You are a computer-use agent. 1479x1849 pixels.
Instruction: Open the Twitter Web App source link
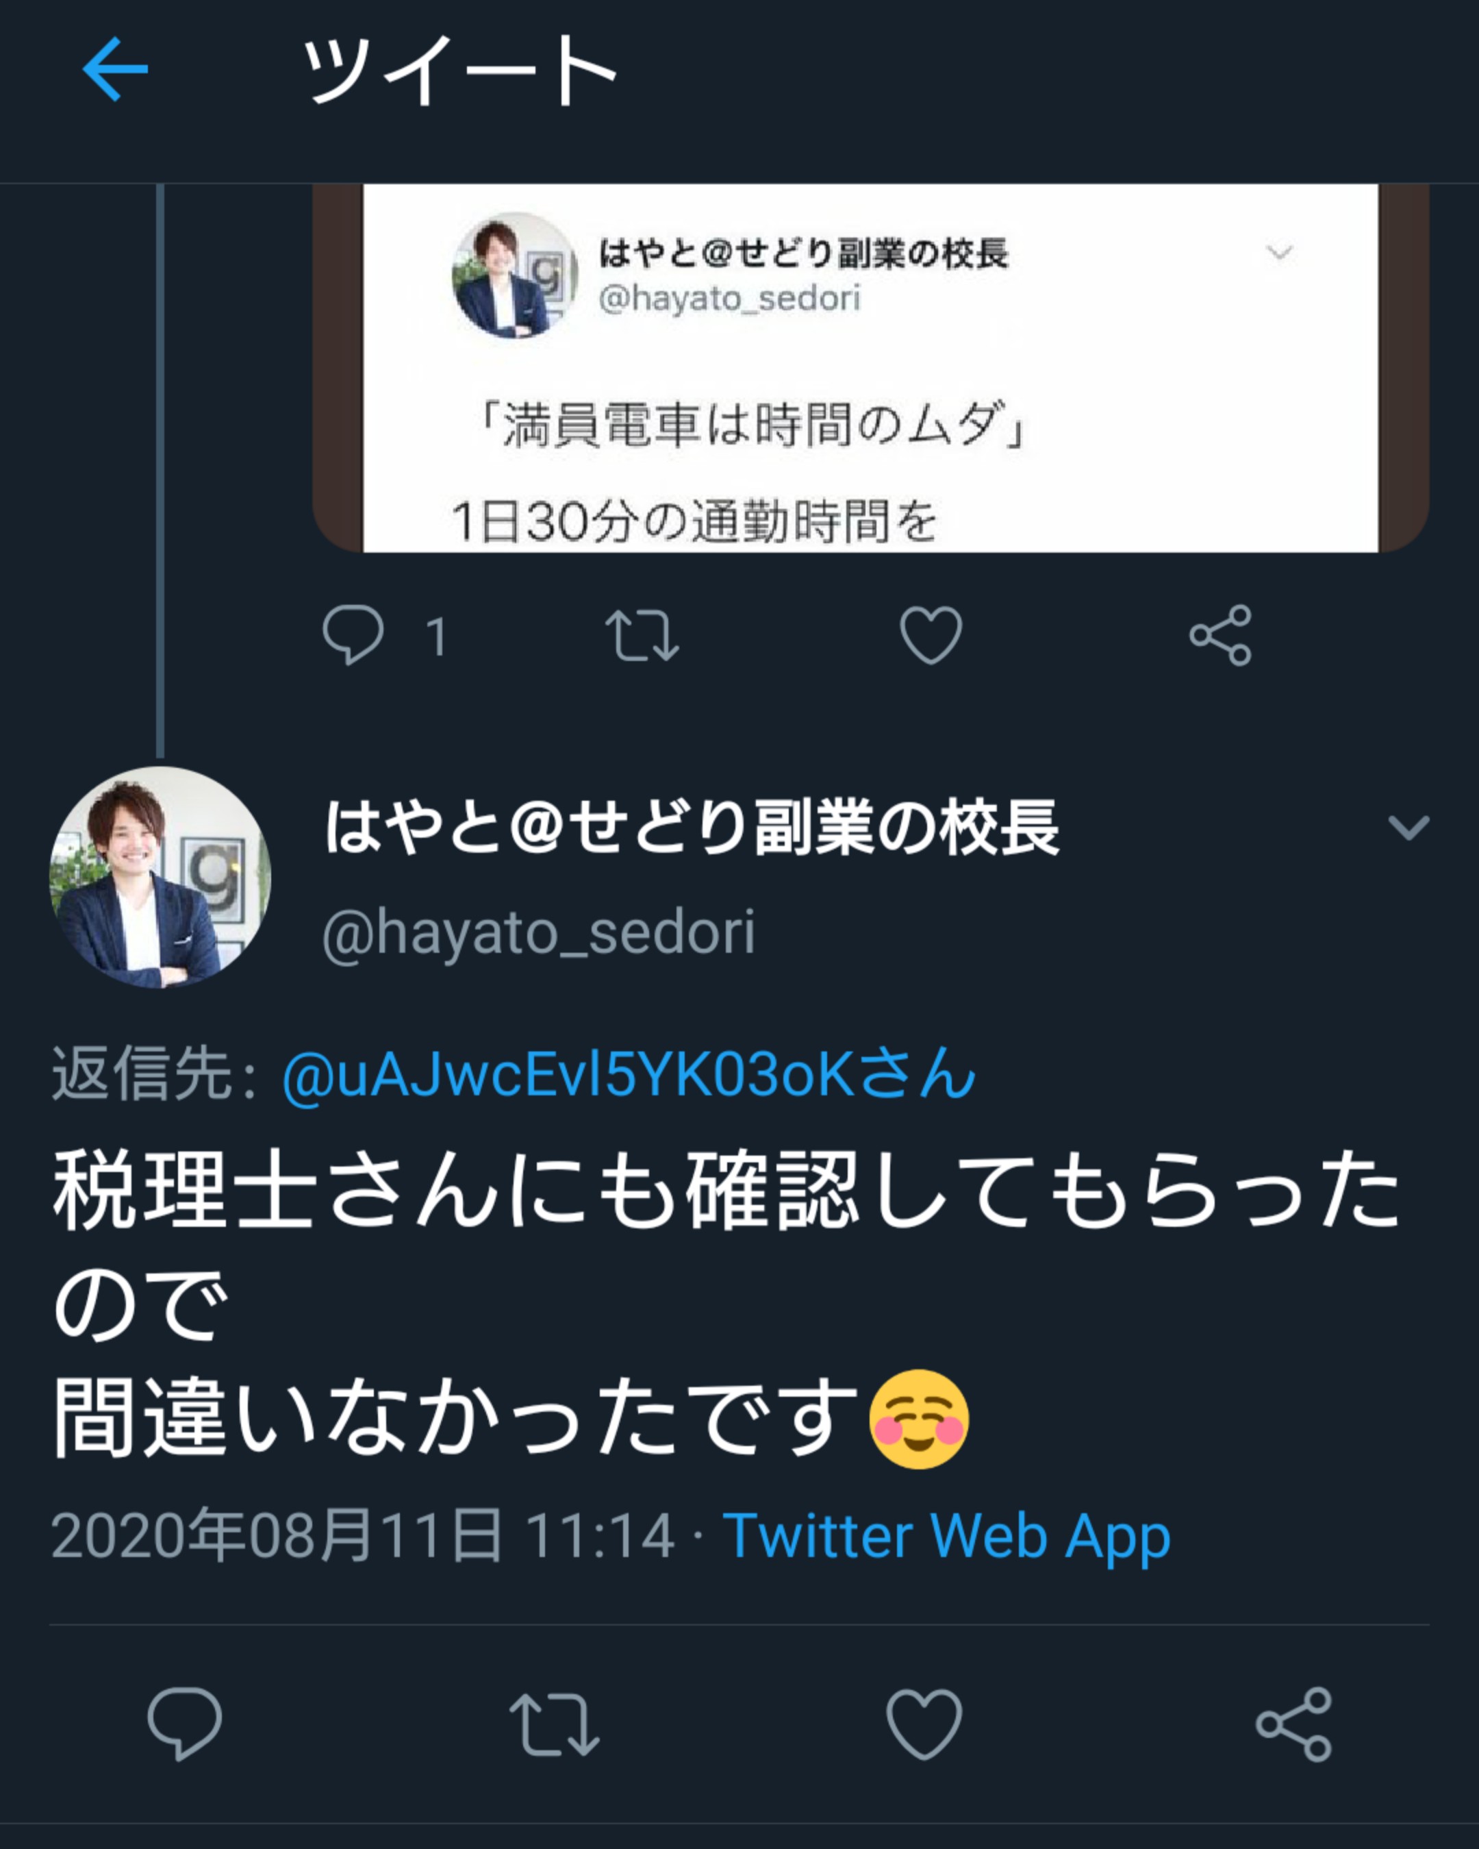pyautogui.click(x=946, y=1536)
